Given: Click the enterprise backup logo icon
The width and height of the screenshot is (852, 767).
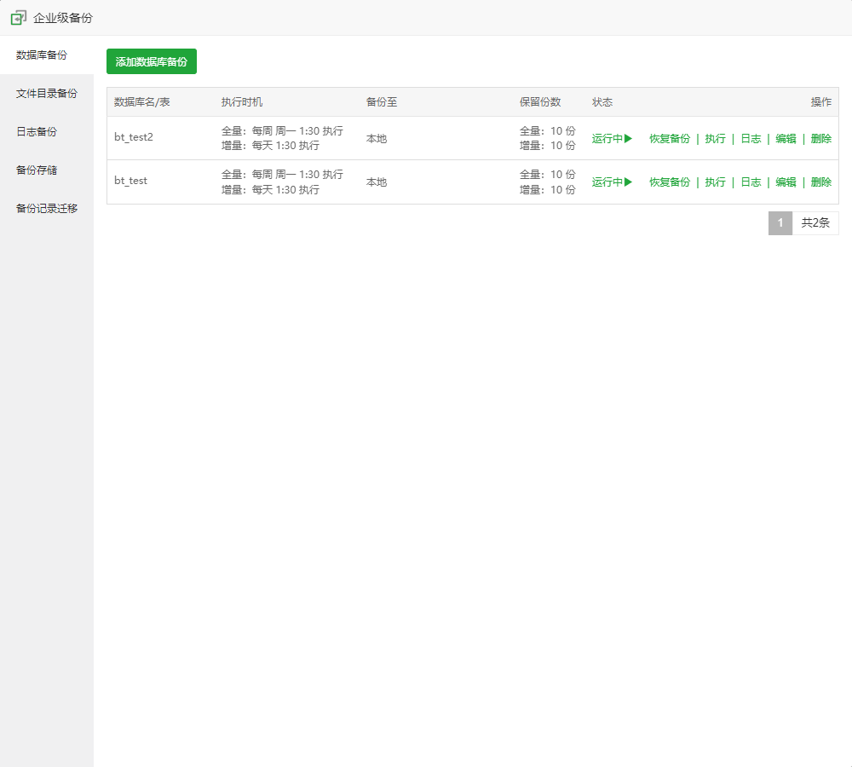Looking at the screenshot, I should coord(19,17).
